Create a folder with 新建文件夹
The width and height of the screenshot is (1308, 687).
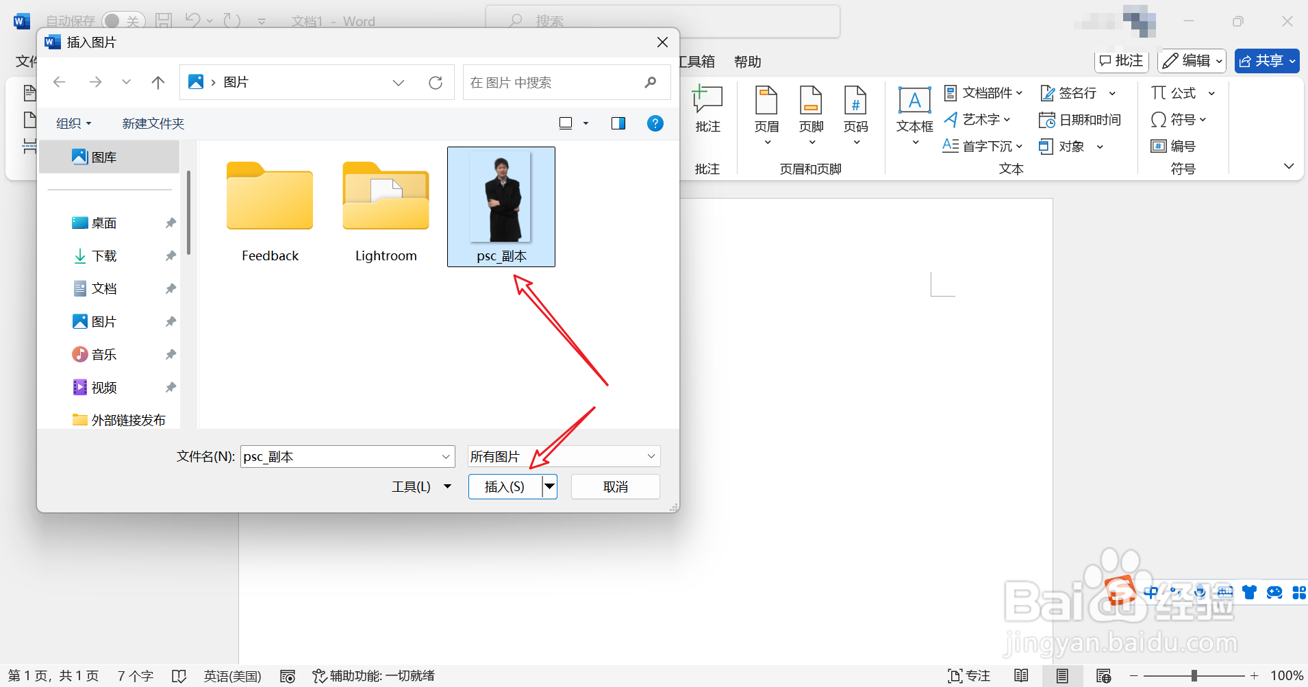[152, 123]
